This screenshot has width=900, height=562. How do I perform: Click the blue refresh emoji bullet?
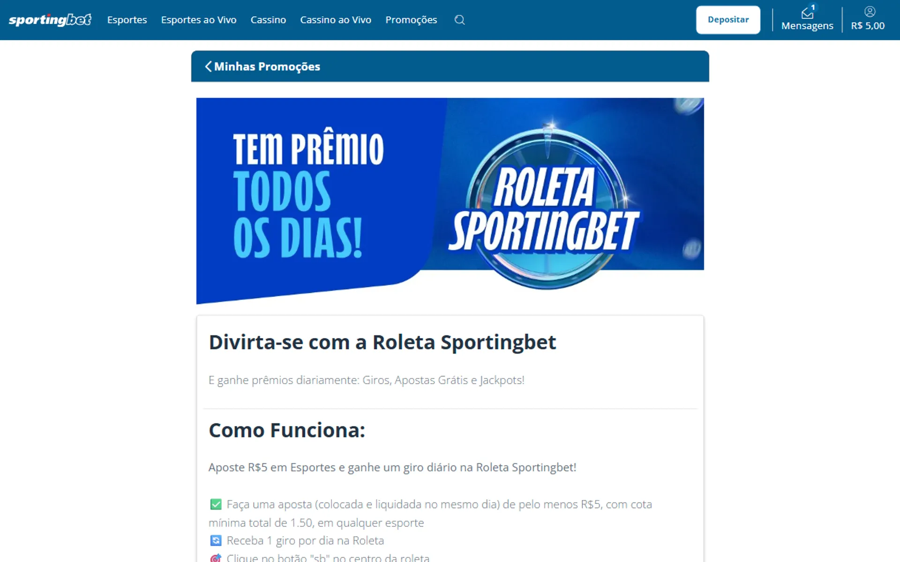216,540
